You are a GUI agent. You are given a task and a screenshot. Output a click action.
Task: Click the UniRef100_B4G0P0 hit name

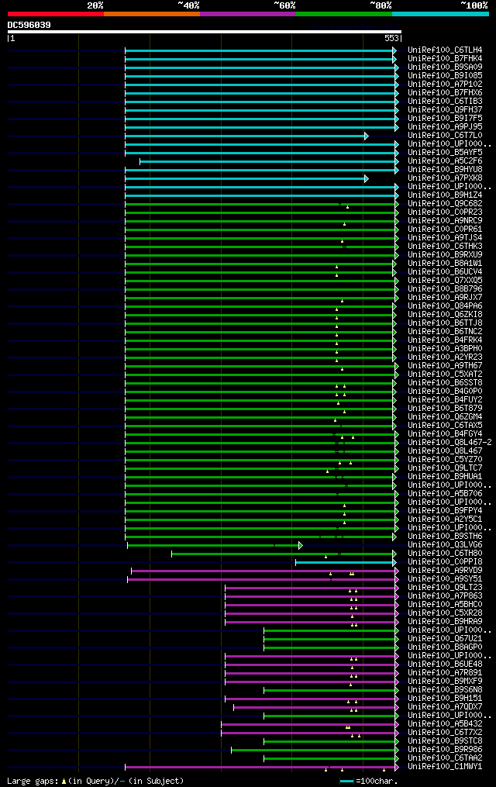445,392
